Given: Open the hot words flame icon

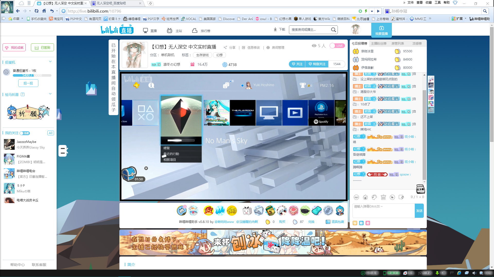Looking at the screenshot, I should coord(365,197).
